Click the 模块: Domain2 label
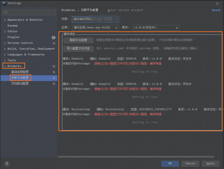The image size is (224, 169). (x=73, y=84)
